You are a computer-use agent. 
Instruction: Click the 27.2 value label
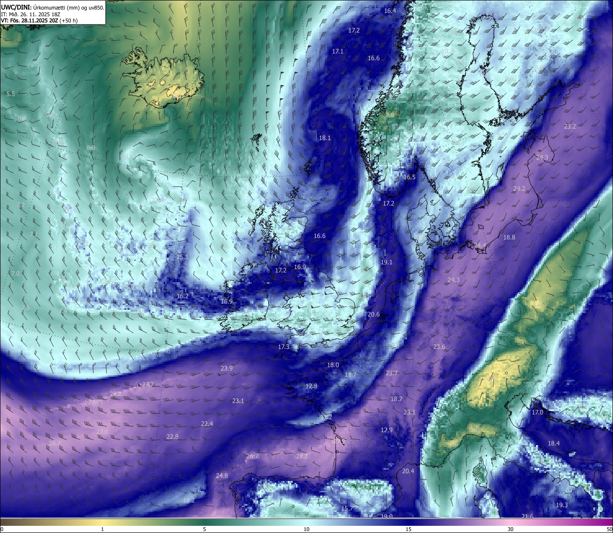(302, 456)
